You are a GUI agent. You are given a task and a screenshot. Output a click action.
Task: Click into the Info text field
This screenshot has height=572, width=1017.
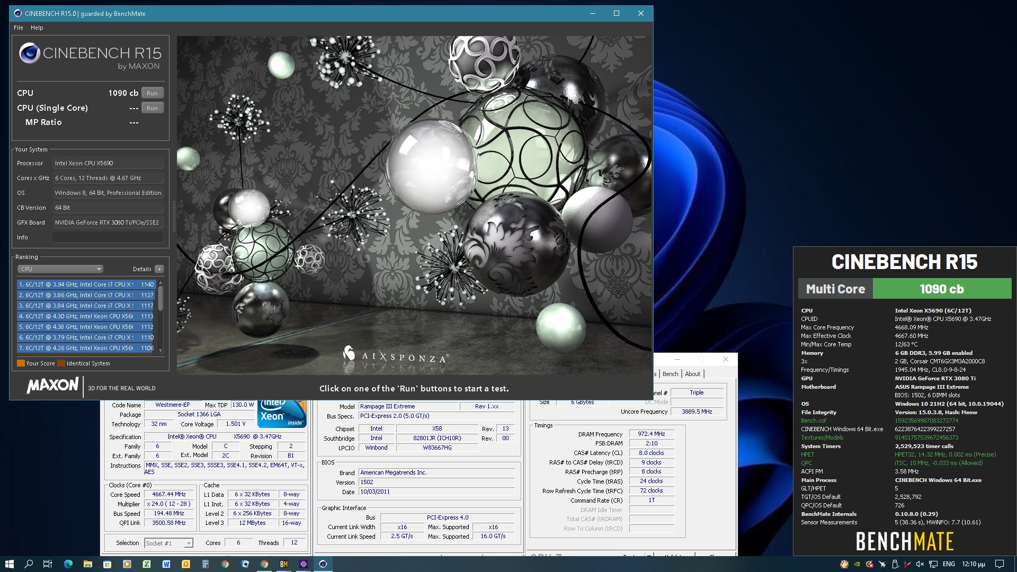pyautogui.click(x=108, y=237)
